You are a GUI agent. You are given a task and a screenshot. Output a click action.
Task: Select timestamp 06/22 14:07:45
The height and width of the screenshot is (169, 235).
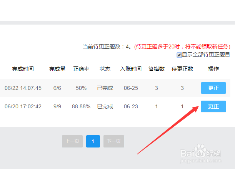pos(23,88)
